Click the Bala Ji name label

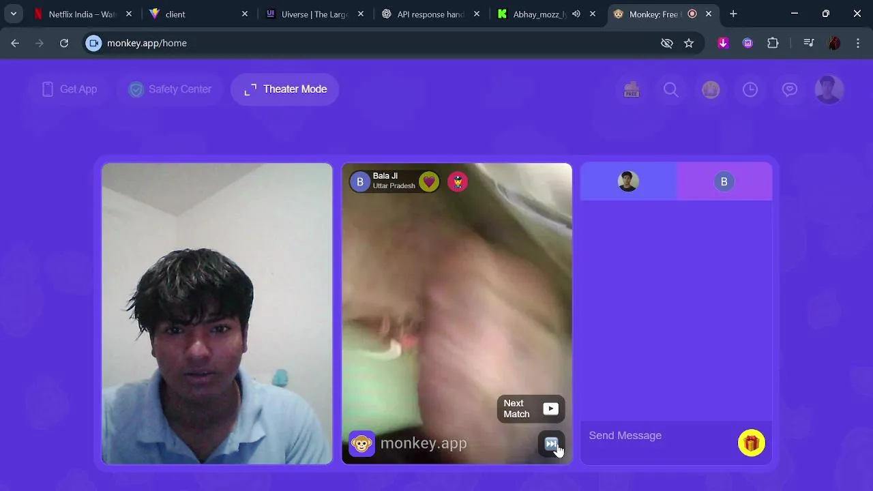click(x=385, y=176)
